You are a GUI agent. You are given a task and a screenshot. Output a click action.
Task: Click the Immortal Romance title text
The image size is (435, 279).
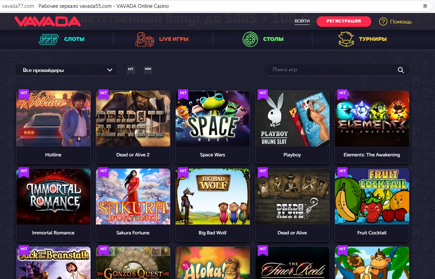[x=53, y=233]
